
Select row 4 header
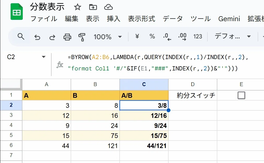[x=11, y=125]
